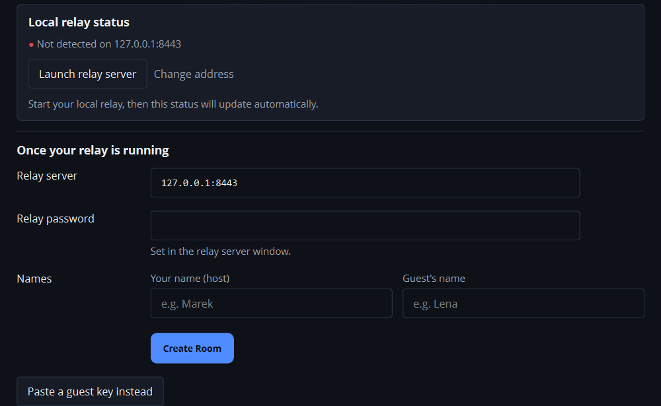661x406 pixels.
Task: Click the 'Not detected on 127.0.0.1:8443' status text
Action: point(109,44)
